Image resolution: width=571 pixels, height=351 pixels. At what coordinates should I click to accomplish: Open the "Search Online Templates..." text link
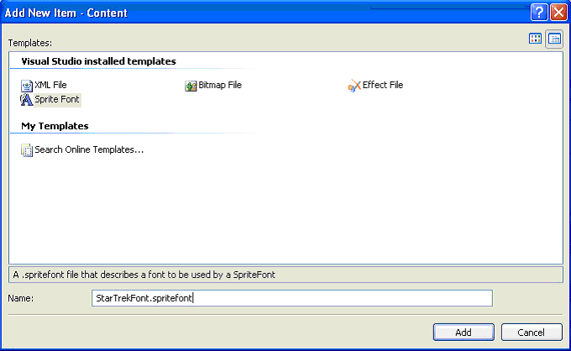[89, 150]
